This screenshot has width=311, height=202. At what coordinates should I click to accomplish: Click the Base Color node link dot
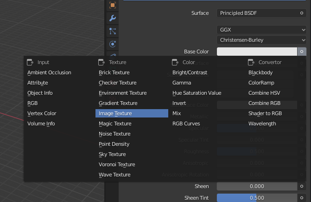coord(302,52)
